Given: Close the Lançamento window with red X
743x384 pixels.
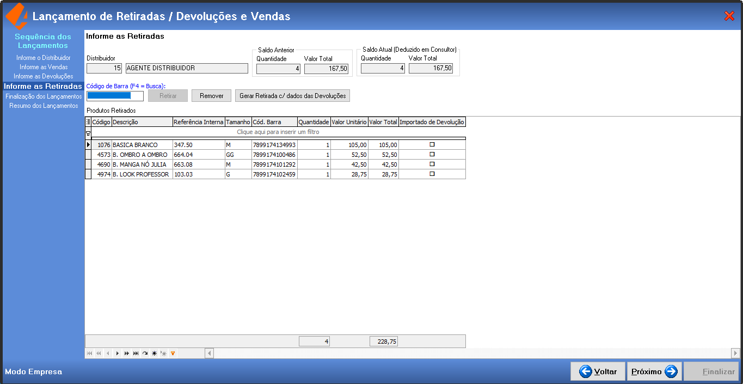Looking at the screenshot, I should pyautogui.click(x=729, y=16).
